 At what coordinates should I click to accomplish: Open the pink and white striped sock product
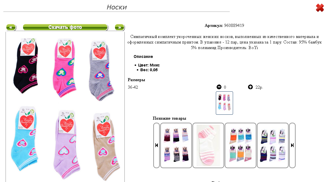208,145
